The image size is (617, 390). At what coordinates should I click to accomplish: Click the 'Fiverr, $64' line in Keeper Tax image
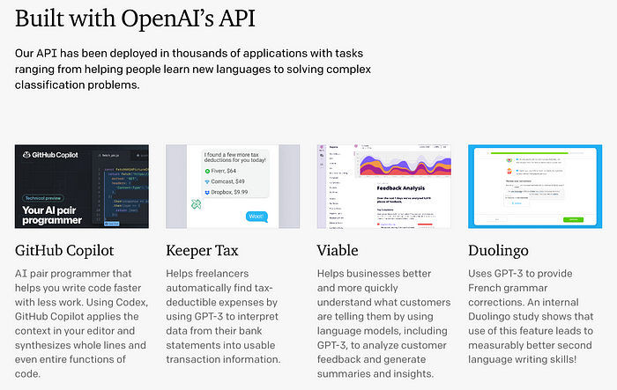(220, 171)
